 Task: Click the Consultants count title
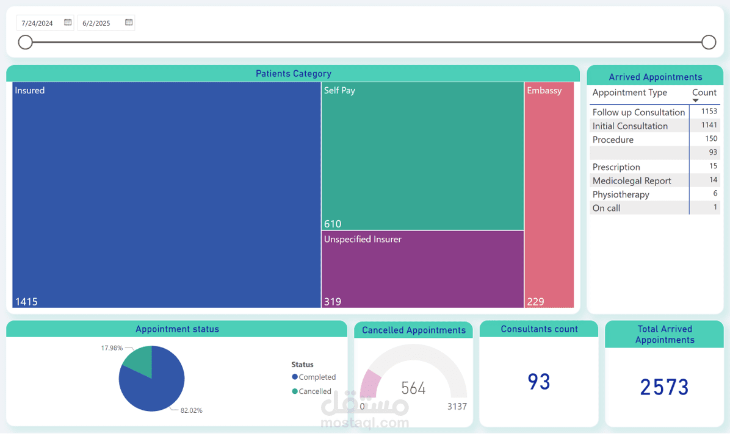pyautogui.click(x=539, y=329)
